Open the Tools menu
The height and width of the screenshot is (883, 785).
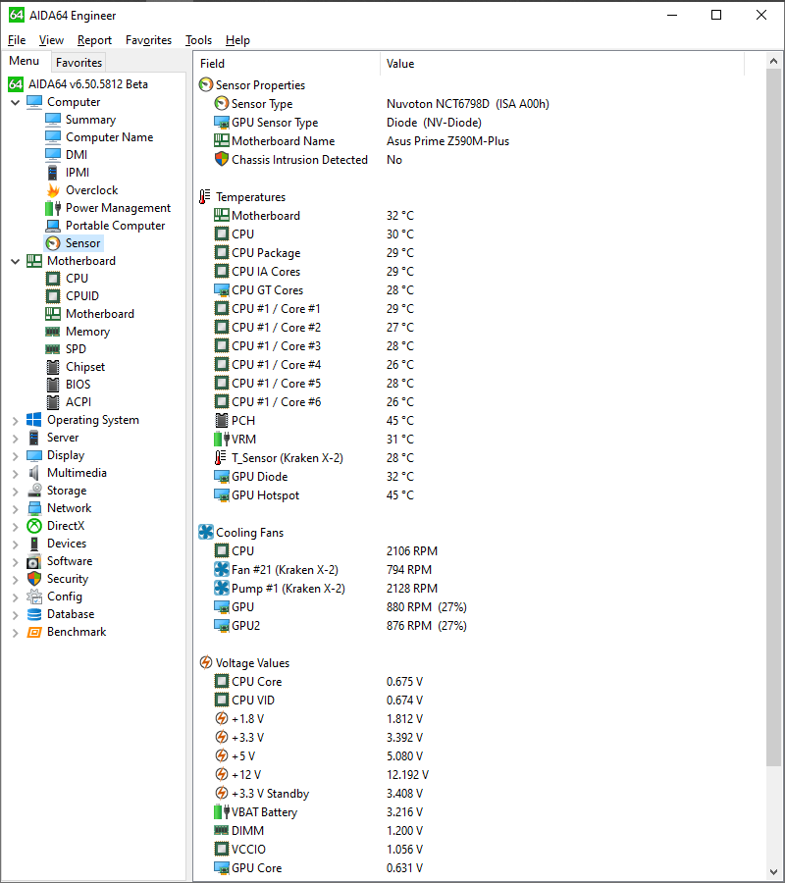coord(199,40)
